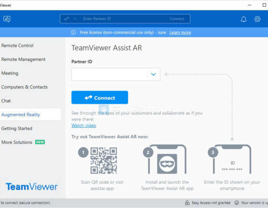Click connection mode arrows in top bar

(x=67, y=19)
